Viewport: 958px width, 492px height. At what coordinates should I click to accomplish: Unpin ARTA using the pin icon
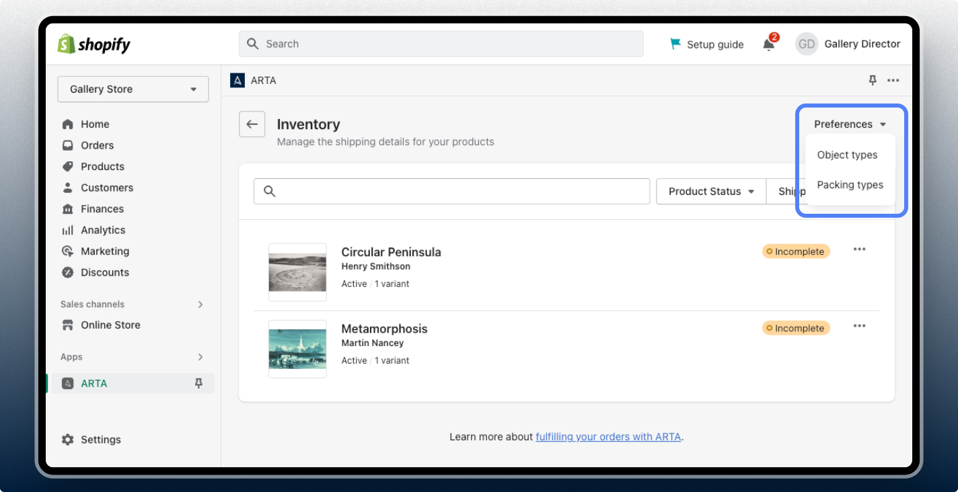[x=199, y=383]
